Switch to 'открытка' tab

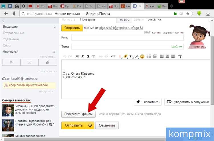pyautogui.click(x=154, y=19)
